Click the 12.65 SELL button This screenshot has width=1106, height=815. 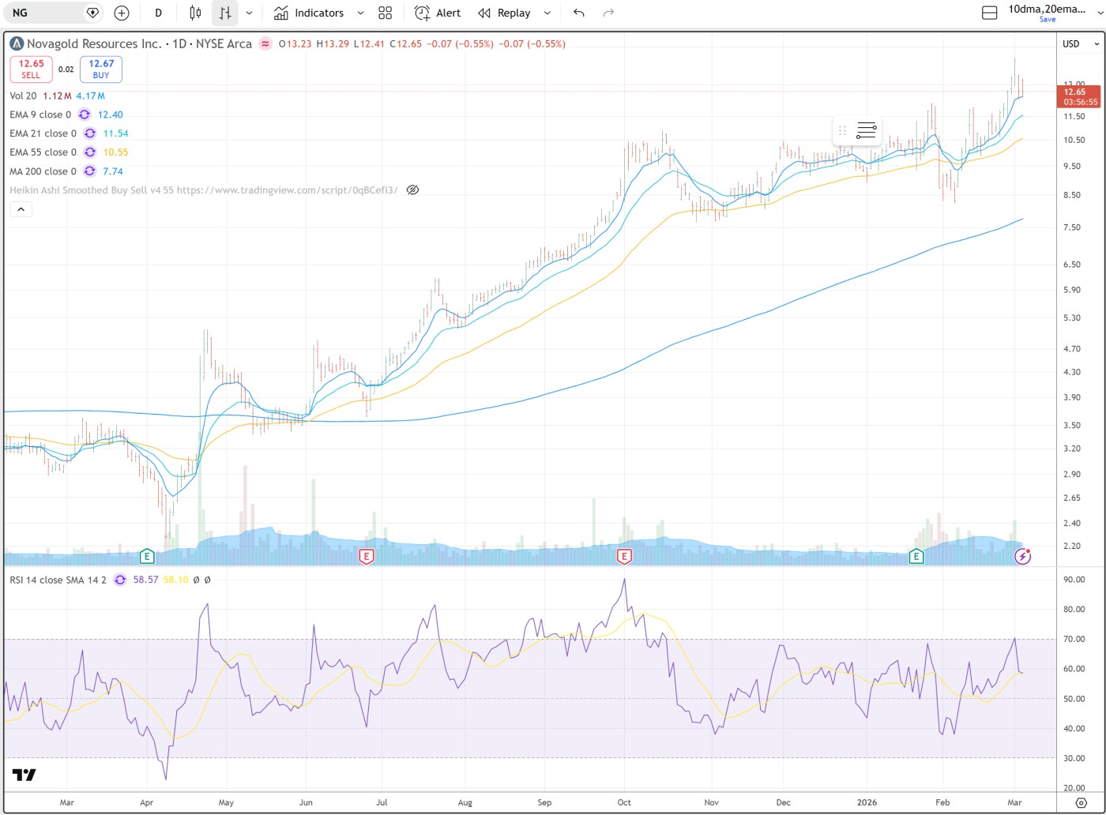(31, 69)
